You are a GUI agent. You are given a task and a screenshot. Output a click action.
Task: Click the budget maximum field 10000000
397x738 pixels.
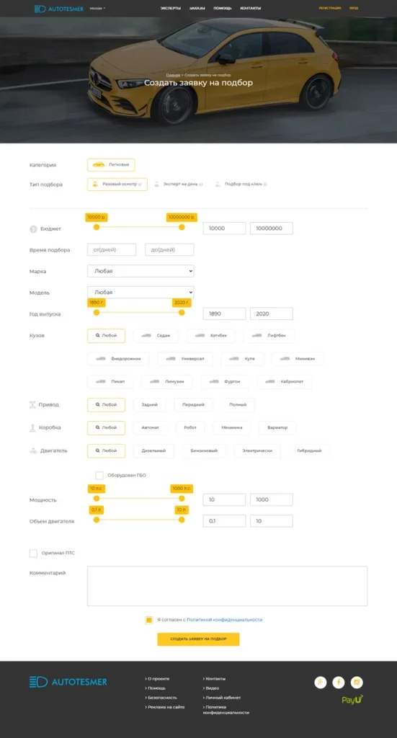tap(272, 228)
